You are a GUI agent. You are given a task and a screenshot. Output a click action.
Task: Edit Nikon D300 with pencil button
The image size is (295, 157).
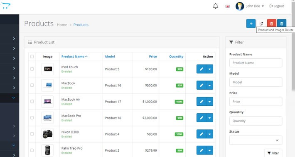[x=202, y=134]
